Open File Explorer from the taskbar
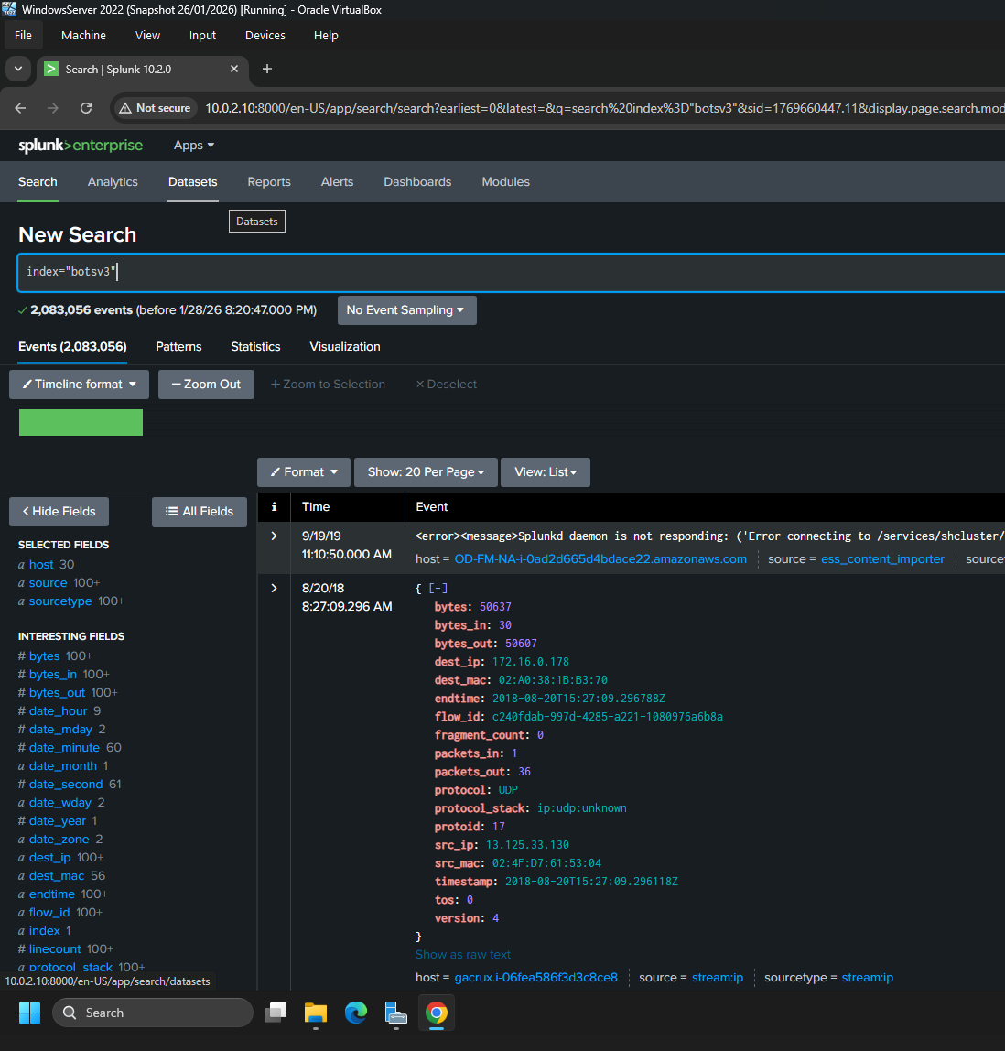Image resolution: width=1005 pixels, height=1051 pixels. coord(316,1013)
